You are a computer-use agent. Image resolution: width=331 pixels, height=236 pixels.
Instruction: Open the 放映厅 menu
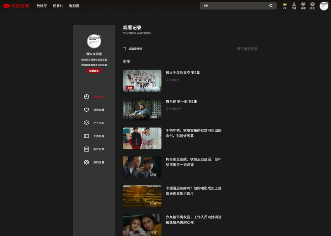pos(41,6)
